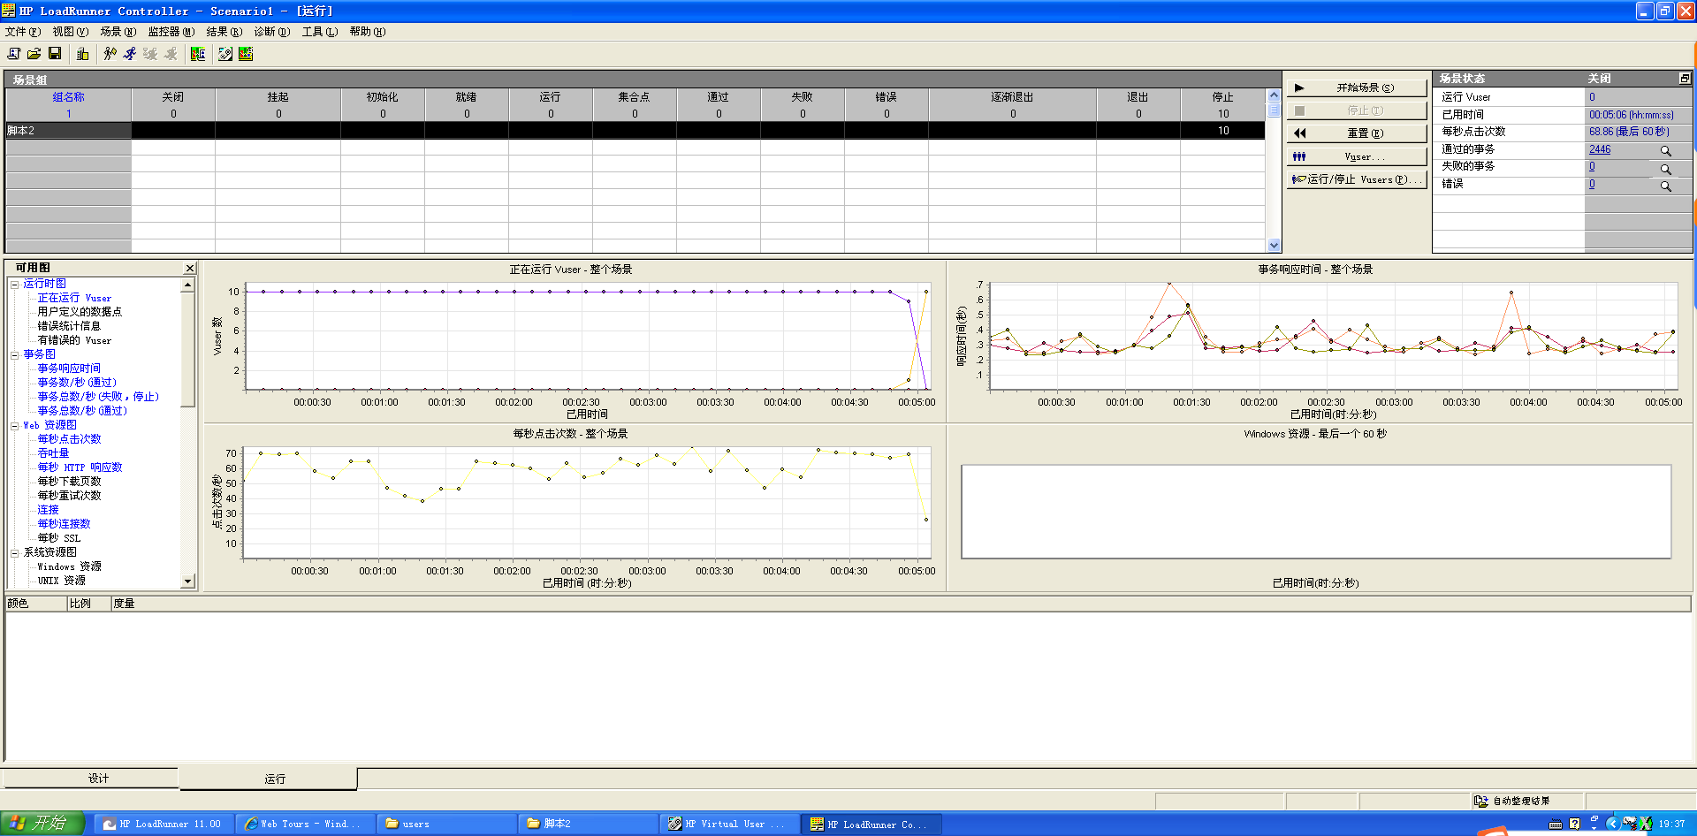Open the passed transactions link 2446
The height and width of the screenshot is (836, 1697).
pyautogui.click(x=1600, y=149)
